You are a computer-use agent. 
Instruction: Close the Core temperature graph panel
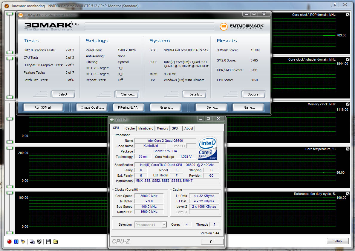click(x=348, y=149)
